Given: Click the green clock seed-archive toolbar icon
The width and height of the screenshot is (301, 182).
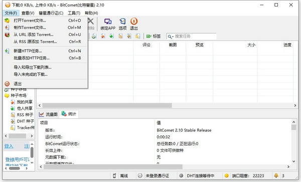Looking at the screenshot, I should (x=94, y=36).
